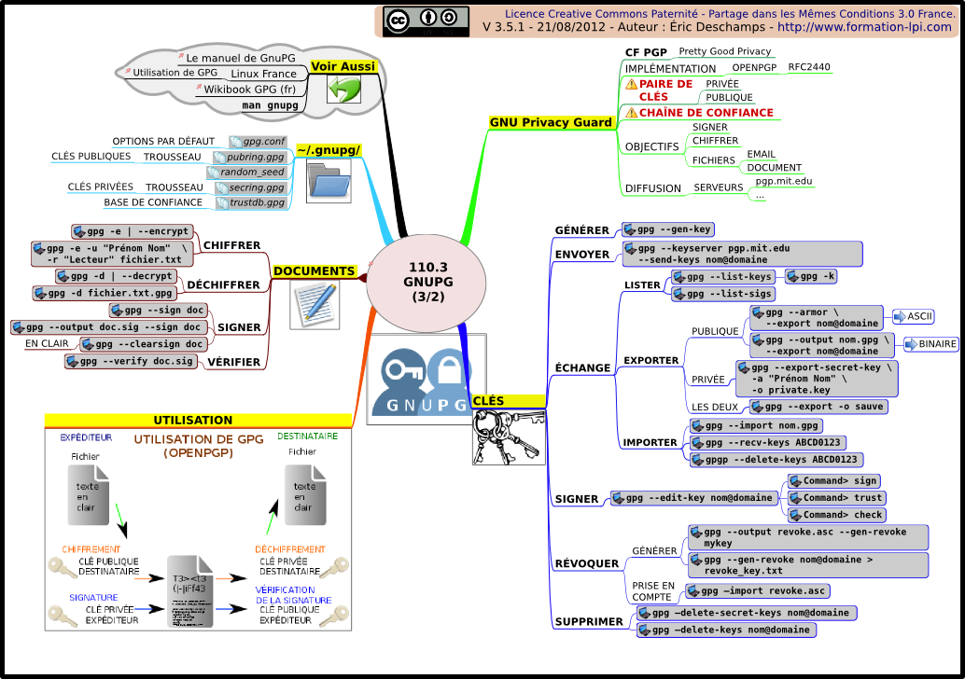Click the DÉCHIFFRER branch label

(223, 284)
